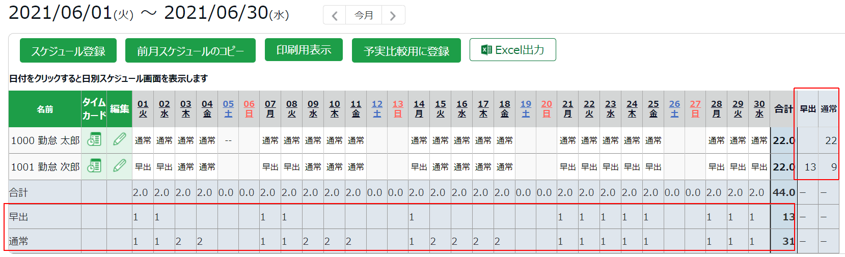Click edit pencil for 勤怠 次郎
The height and width of the screenshot is (257, 845).
point(120,166)
